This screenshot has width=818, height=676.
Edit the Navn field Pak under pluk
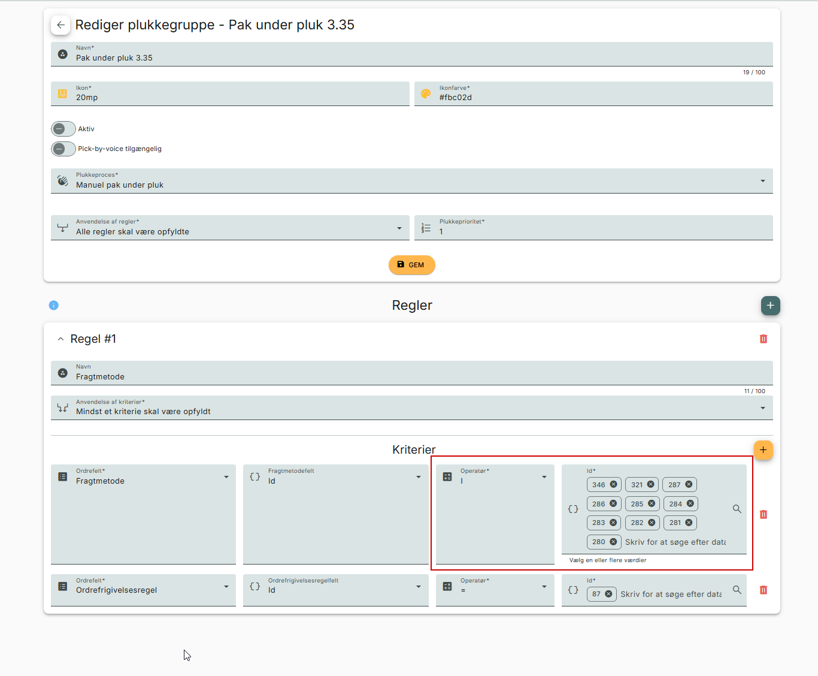(x=412, y=54)
